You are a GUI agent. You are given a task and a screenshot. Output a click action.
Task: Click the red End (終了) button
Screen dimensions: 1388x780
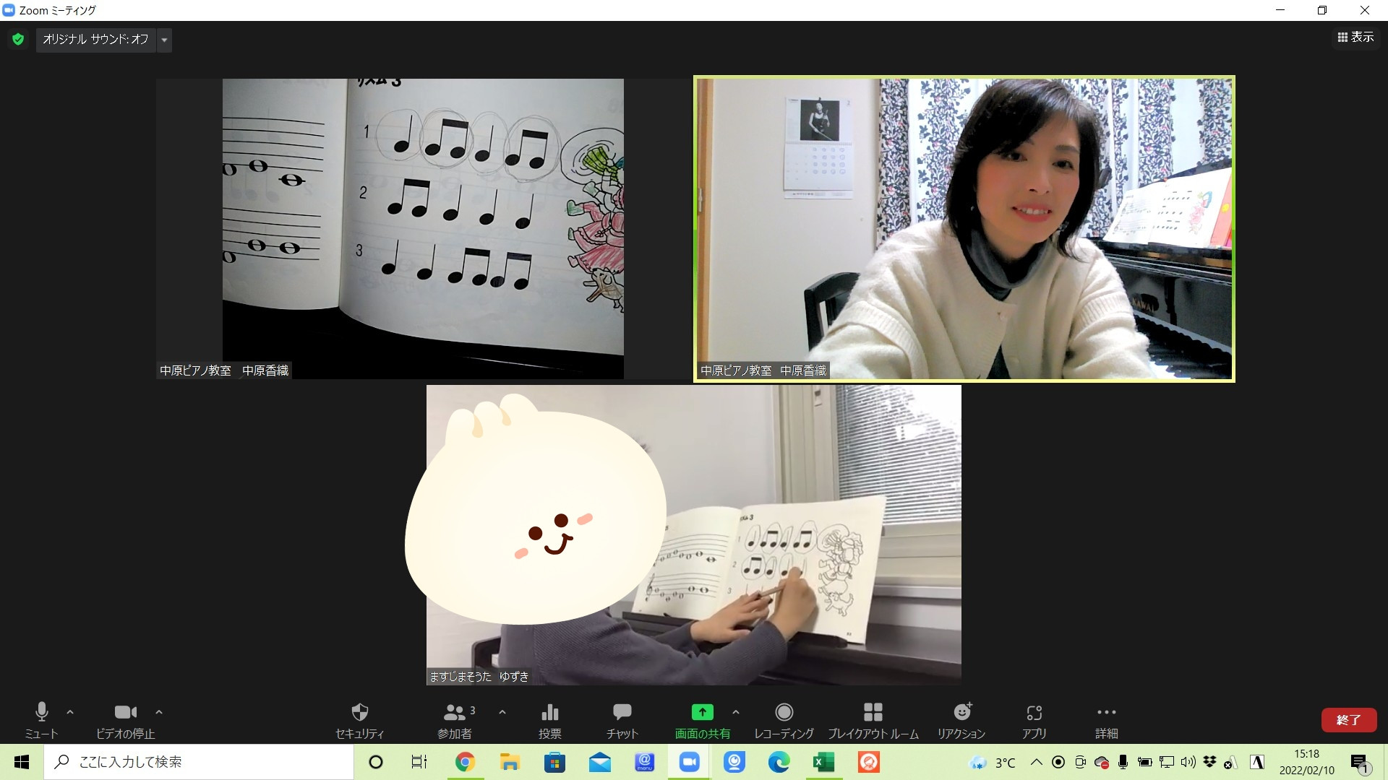1348,719
